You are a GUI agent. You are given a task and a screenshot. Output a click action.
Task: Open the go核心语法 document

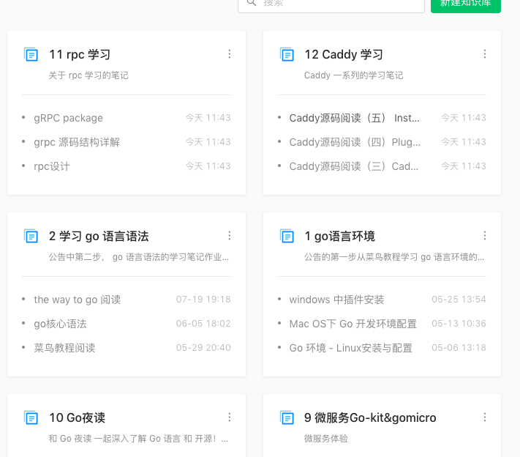61,324
